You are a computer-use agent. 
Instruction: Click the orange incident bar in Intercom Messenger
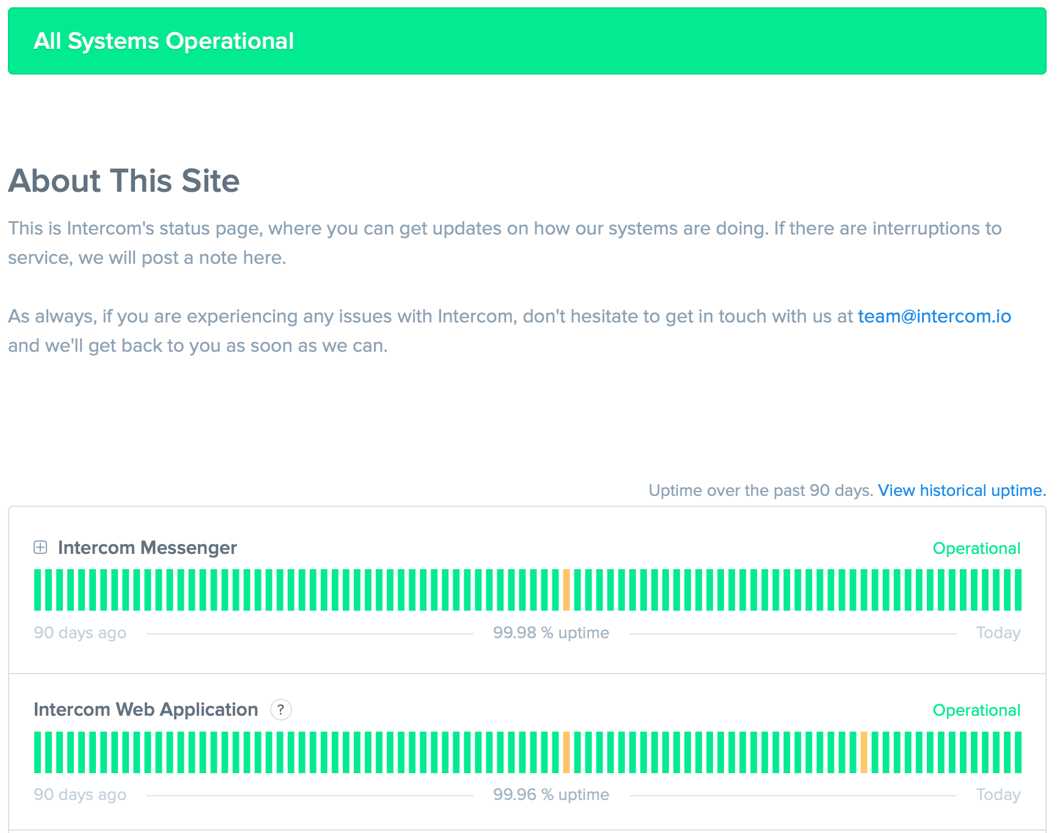pyautogui.click(x=566, y=590)
